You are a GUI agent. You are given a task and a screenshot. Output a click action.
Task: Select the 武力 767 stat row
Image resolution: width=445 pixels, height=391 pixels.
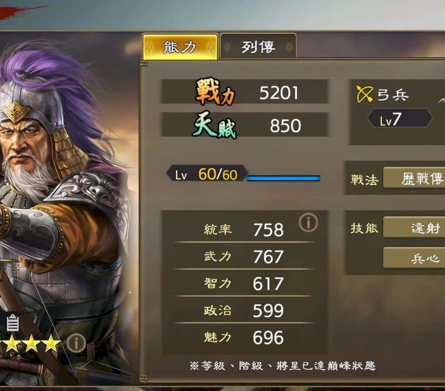pyautogui.click(x=243, y=256)
